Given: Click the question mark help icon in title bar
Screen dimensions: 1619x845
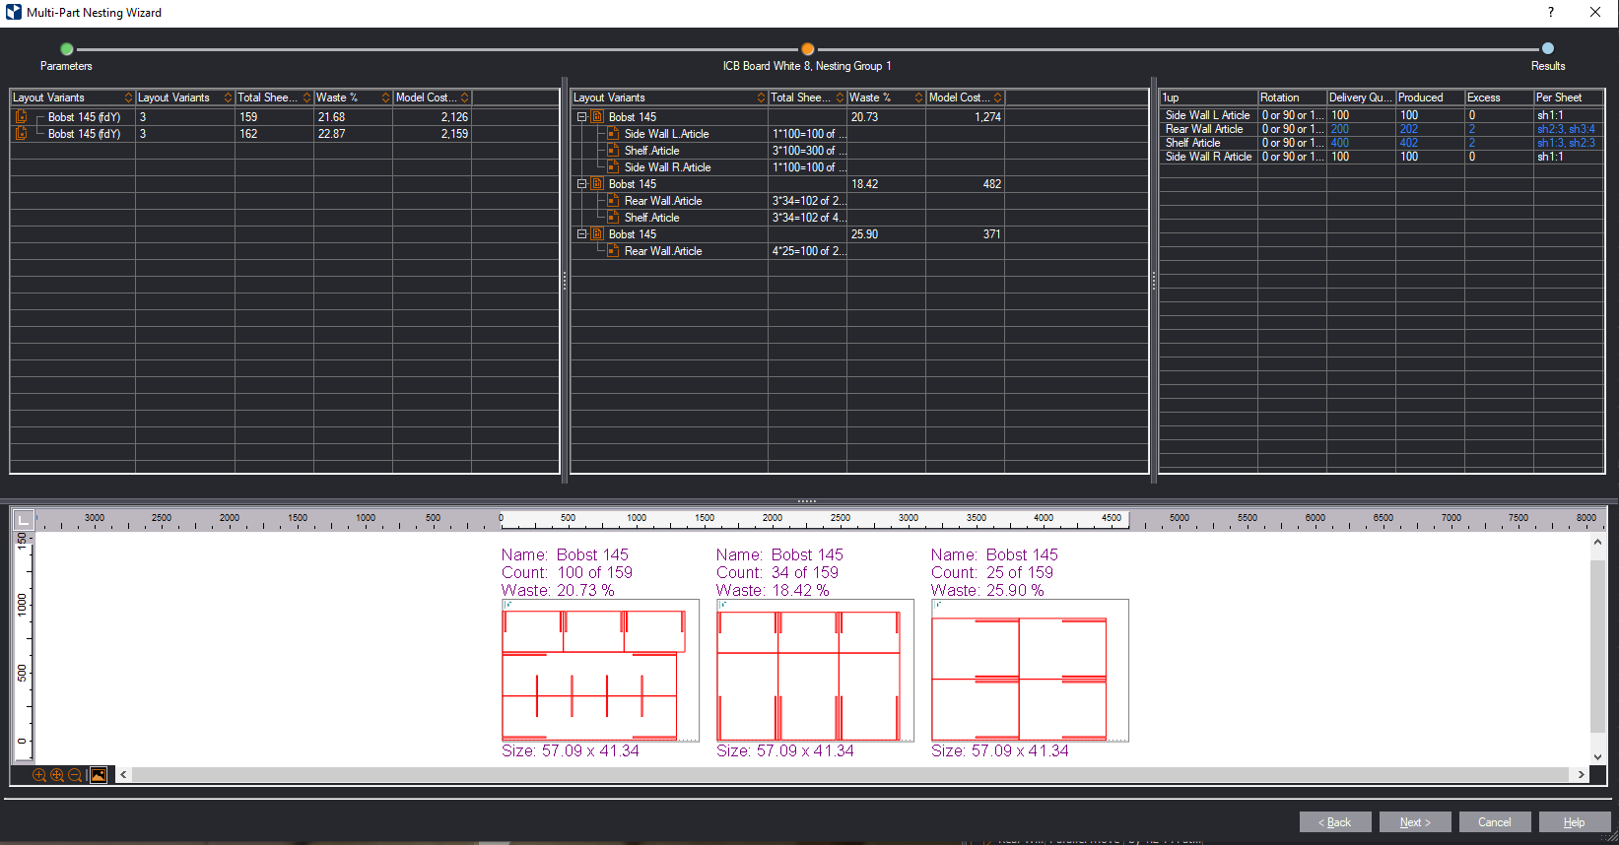Looking at the screenshot, I should (1551, 13).
